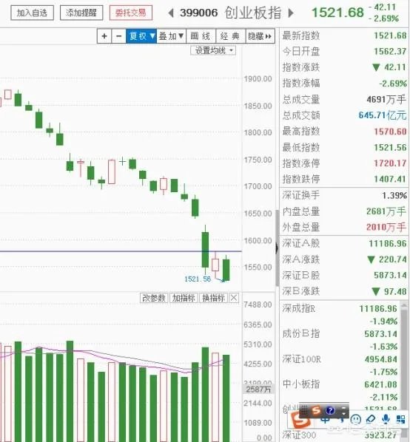Select the 画线 drawing tool
The width and height of the screenshot is (410, 442).
pyautogui.click(x=201, y=36)
